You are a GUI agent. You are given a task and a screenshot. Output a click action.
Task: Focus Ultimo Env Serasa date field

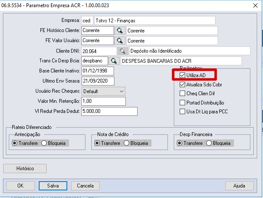(x=98, y=81)
